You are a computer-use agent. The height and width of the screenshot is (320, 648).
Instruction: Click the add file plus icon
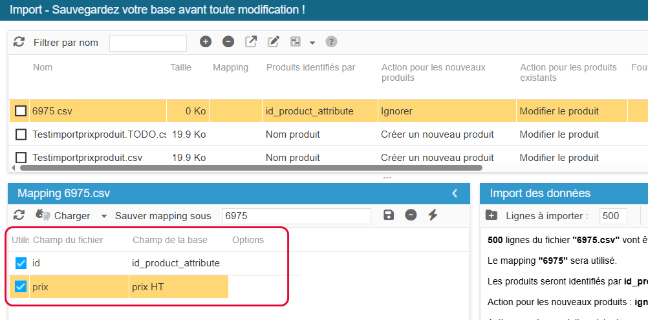point(206,42)
